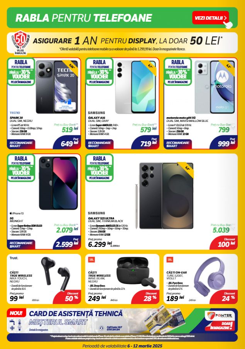Click the 50 lei insurance shield badge
Screen dimensions: 245x349
(x=20, y=42)
